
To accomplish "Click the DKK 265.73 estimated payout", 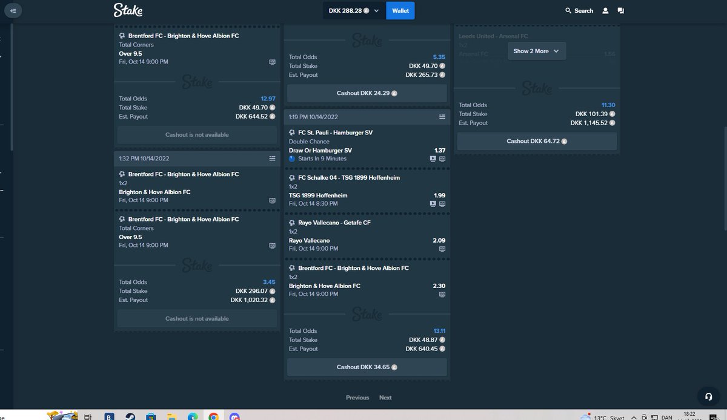I will (x=422, y=75).
